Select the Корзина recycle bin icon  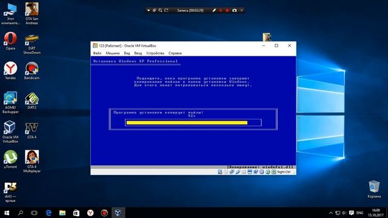click(374, 190)
